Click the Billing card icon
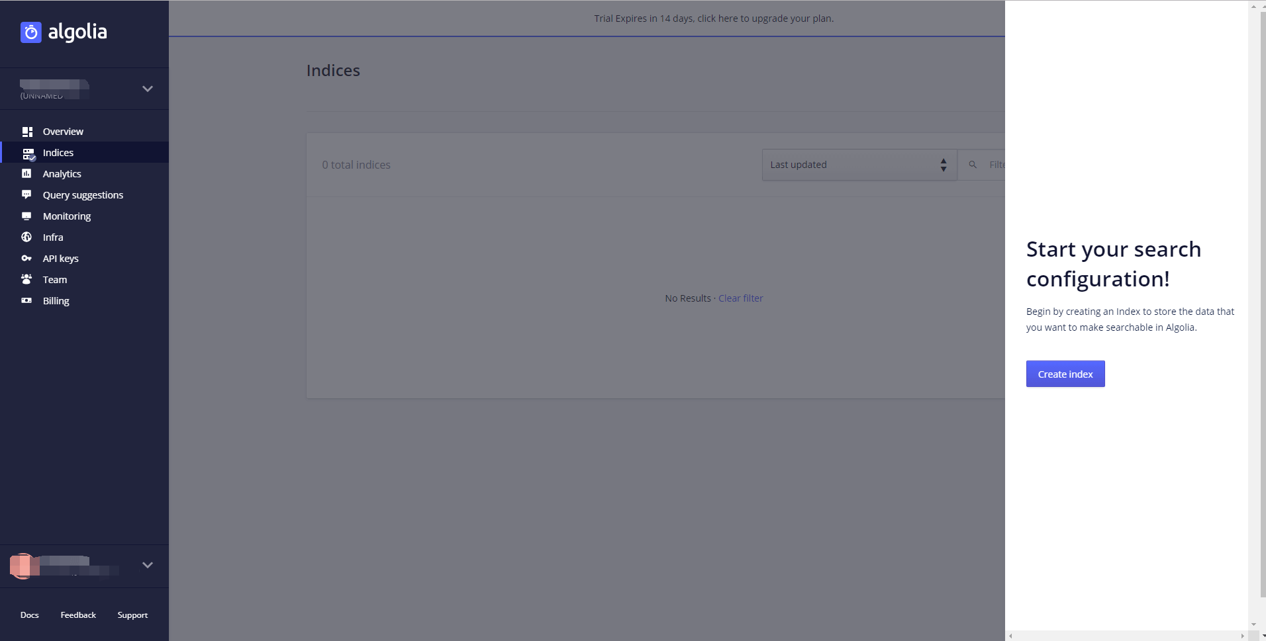 click(26, 301)
